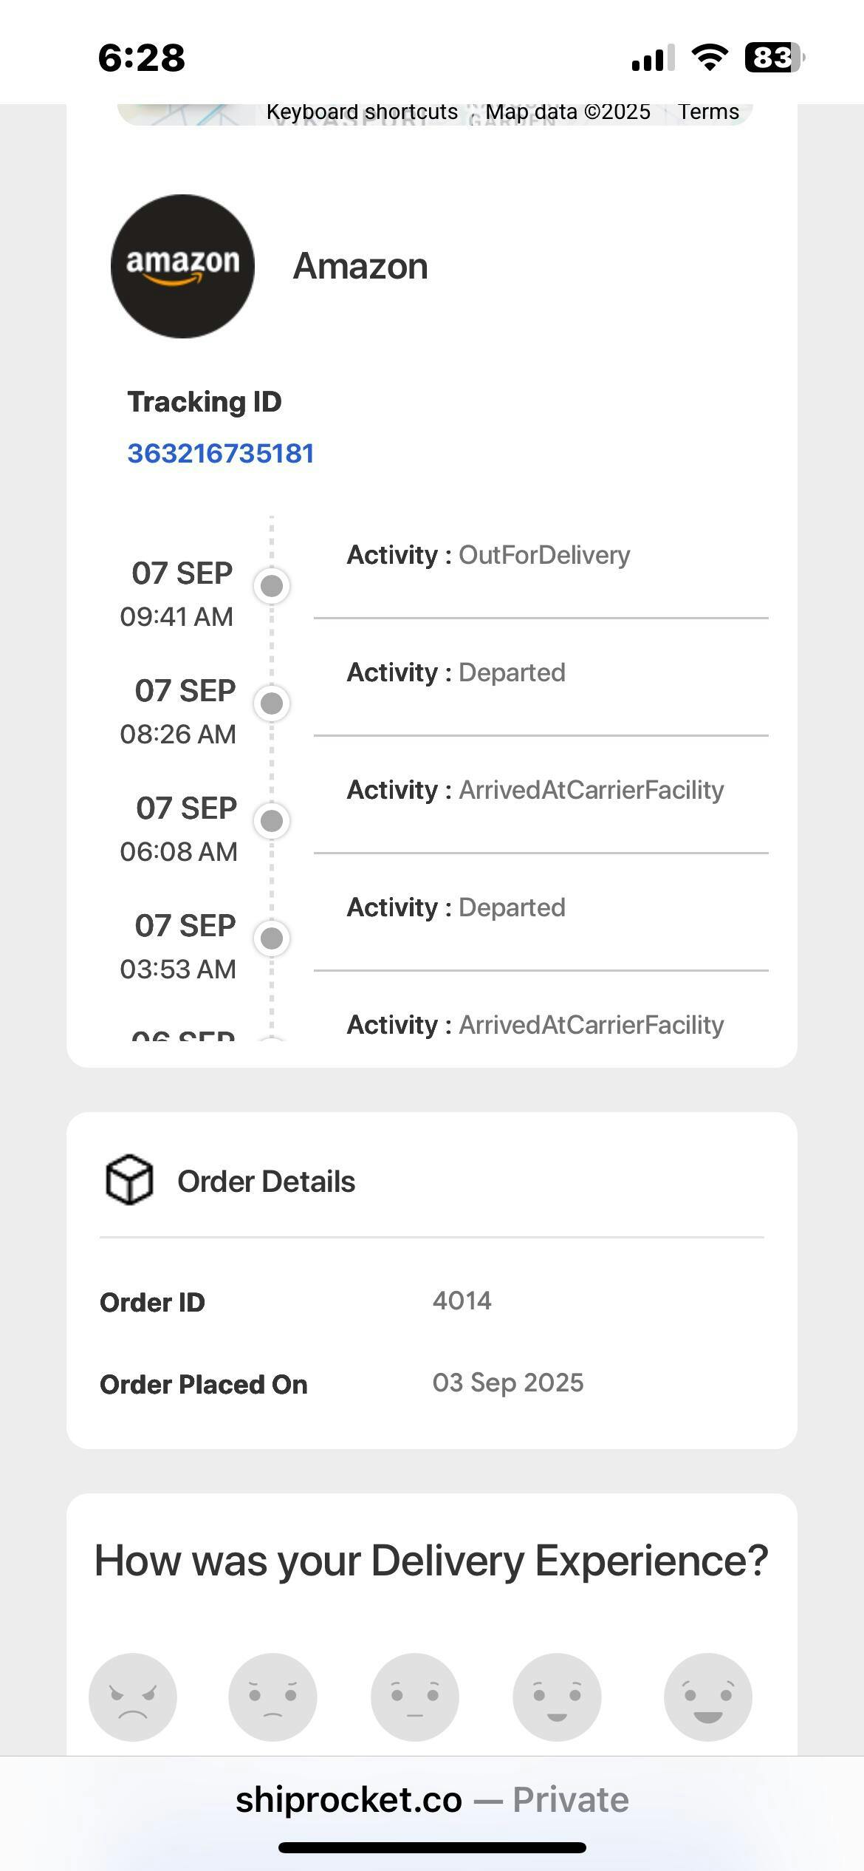The height and width of the screenshot is (1871, 864).
Task: Tap the Order Details box icon
Action: (129, 1180)
